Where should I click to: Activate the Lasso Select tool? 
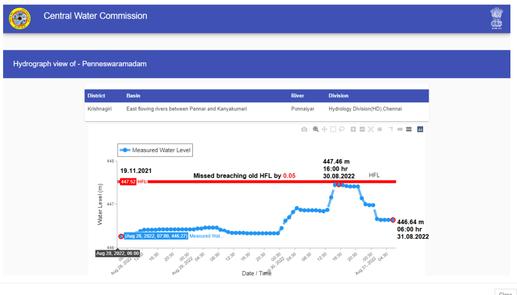coord(342,129)
